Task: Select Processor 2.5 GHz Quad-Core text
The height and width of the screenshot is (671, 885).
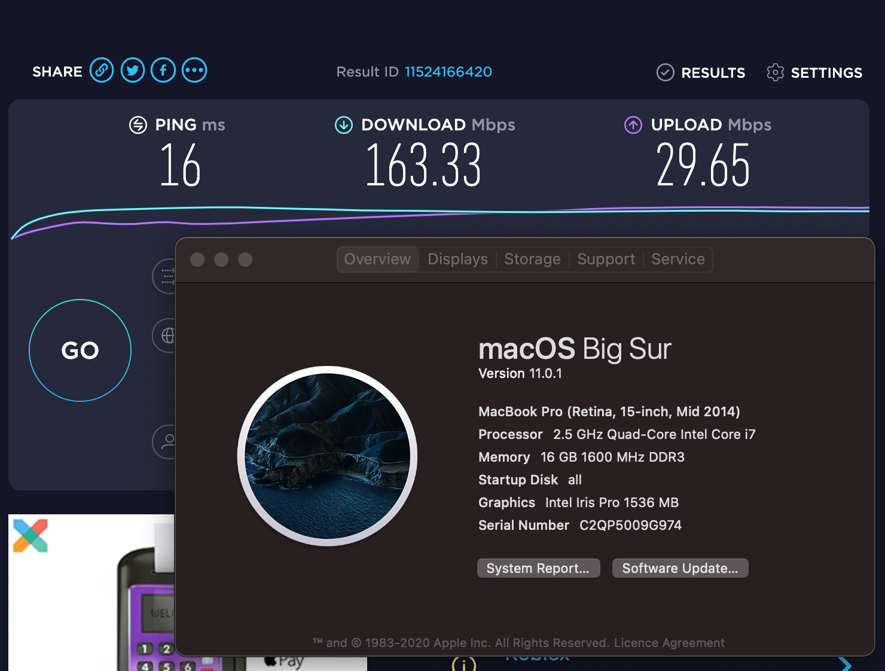Action: tap(617, 434)
